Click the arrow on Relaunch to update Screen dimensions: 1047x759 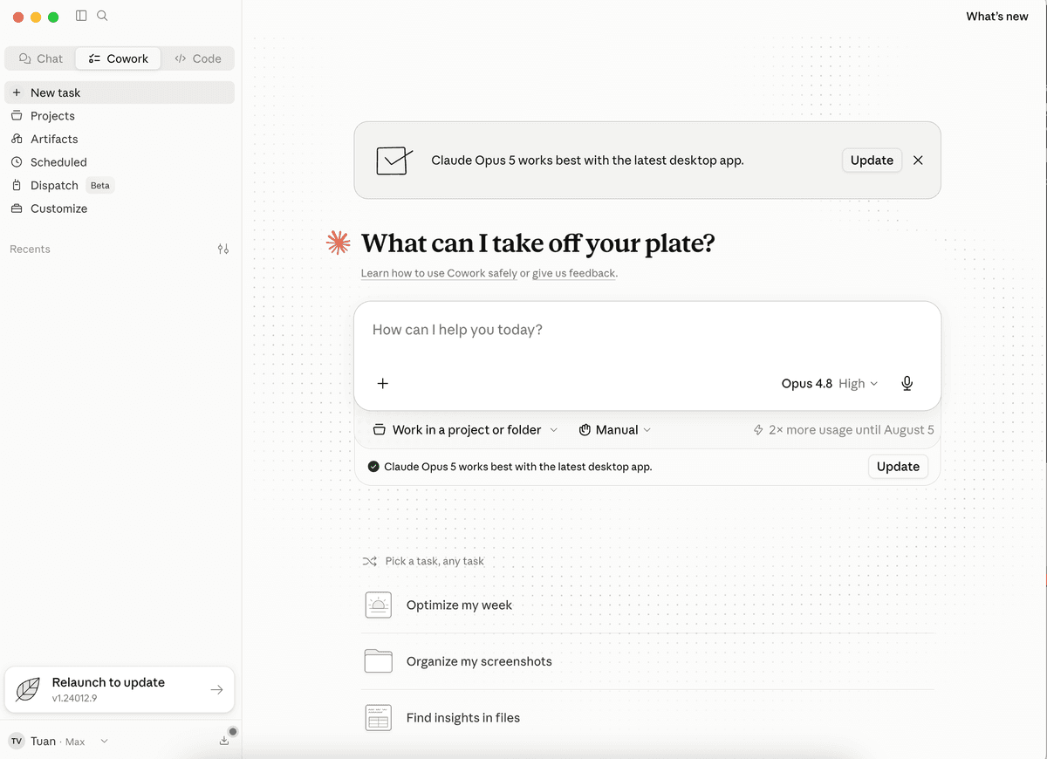point(216,690)
